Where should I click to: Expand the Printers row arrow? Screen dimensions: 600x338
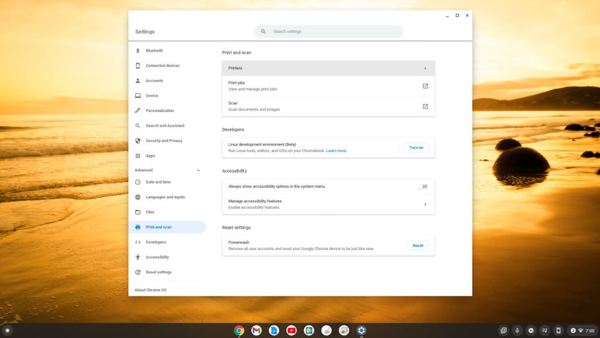(425, 68)
